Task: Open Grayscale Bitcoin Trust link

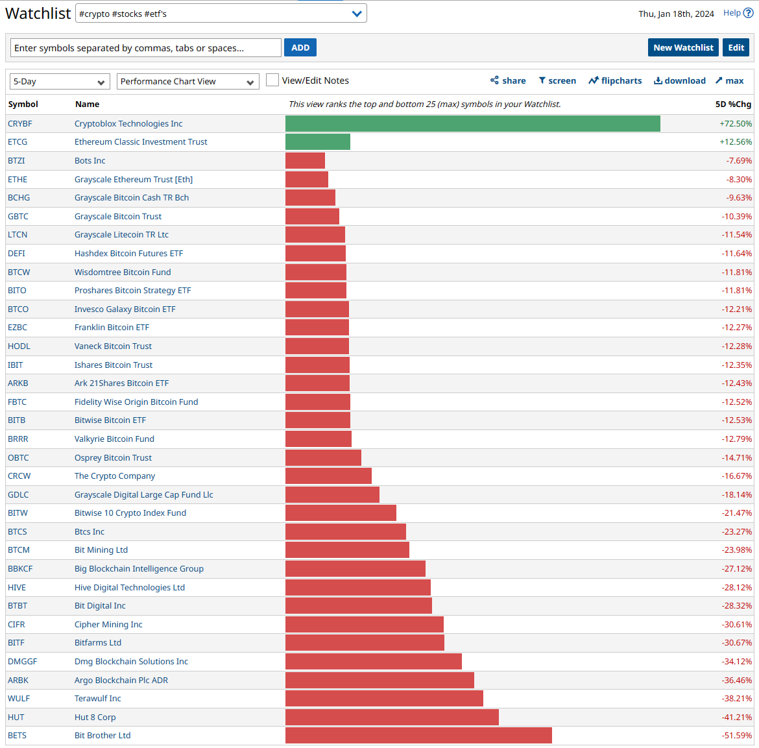Action: (118, 217)
